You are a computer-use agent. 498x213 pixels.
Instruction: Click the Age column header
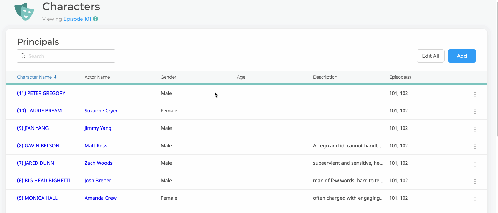[x=241, y=77]
